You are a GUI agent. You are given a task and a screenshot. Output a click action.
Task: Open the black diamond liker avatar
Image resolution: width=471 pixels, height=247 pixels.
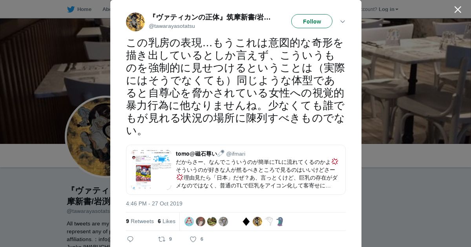coord(246,222)
